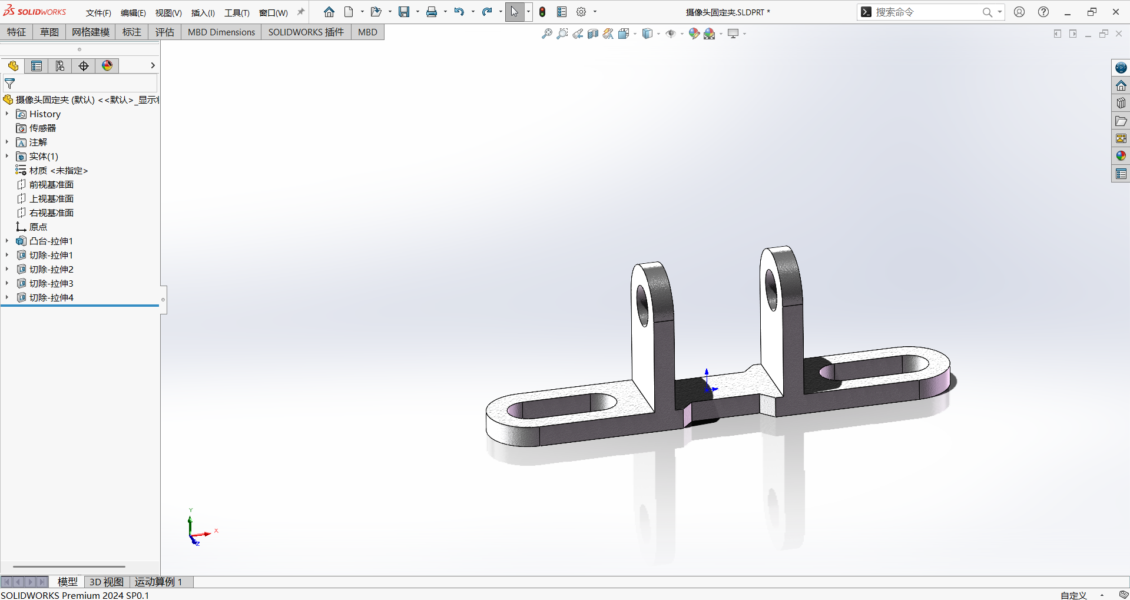Select the 前视基准面 plane

(x=45, y=184)
